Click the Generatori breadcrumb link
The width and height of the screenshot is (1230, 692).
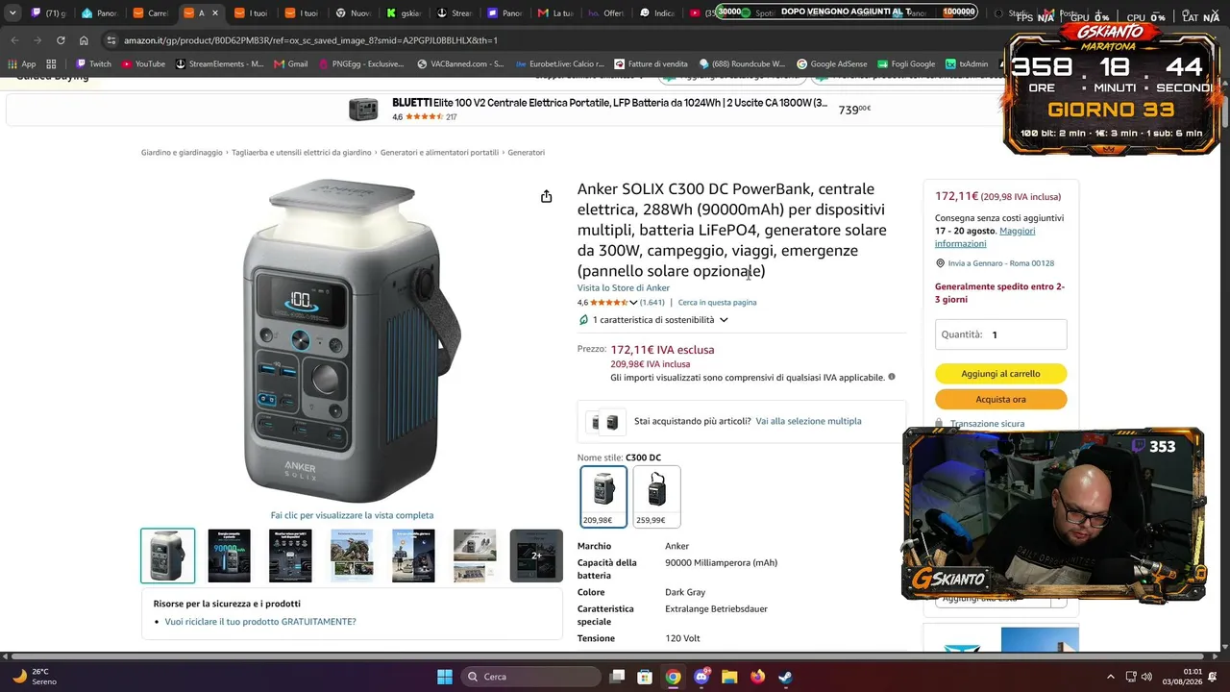(x=527, y=153)
